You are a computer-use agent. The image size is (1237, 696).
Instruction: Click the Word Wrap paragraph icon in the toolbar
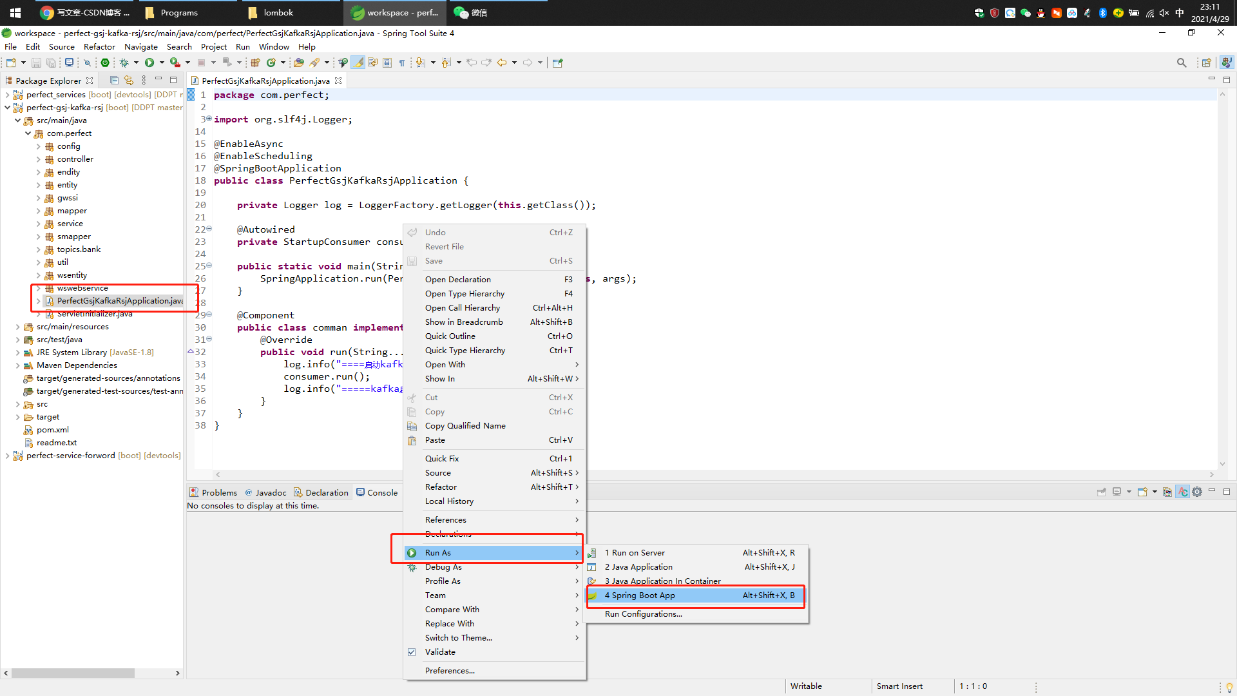pos(401,63)
